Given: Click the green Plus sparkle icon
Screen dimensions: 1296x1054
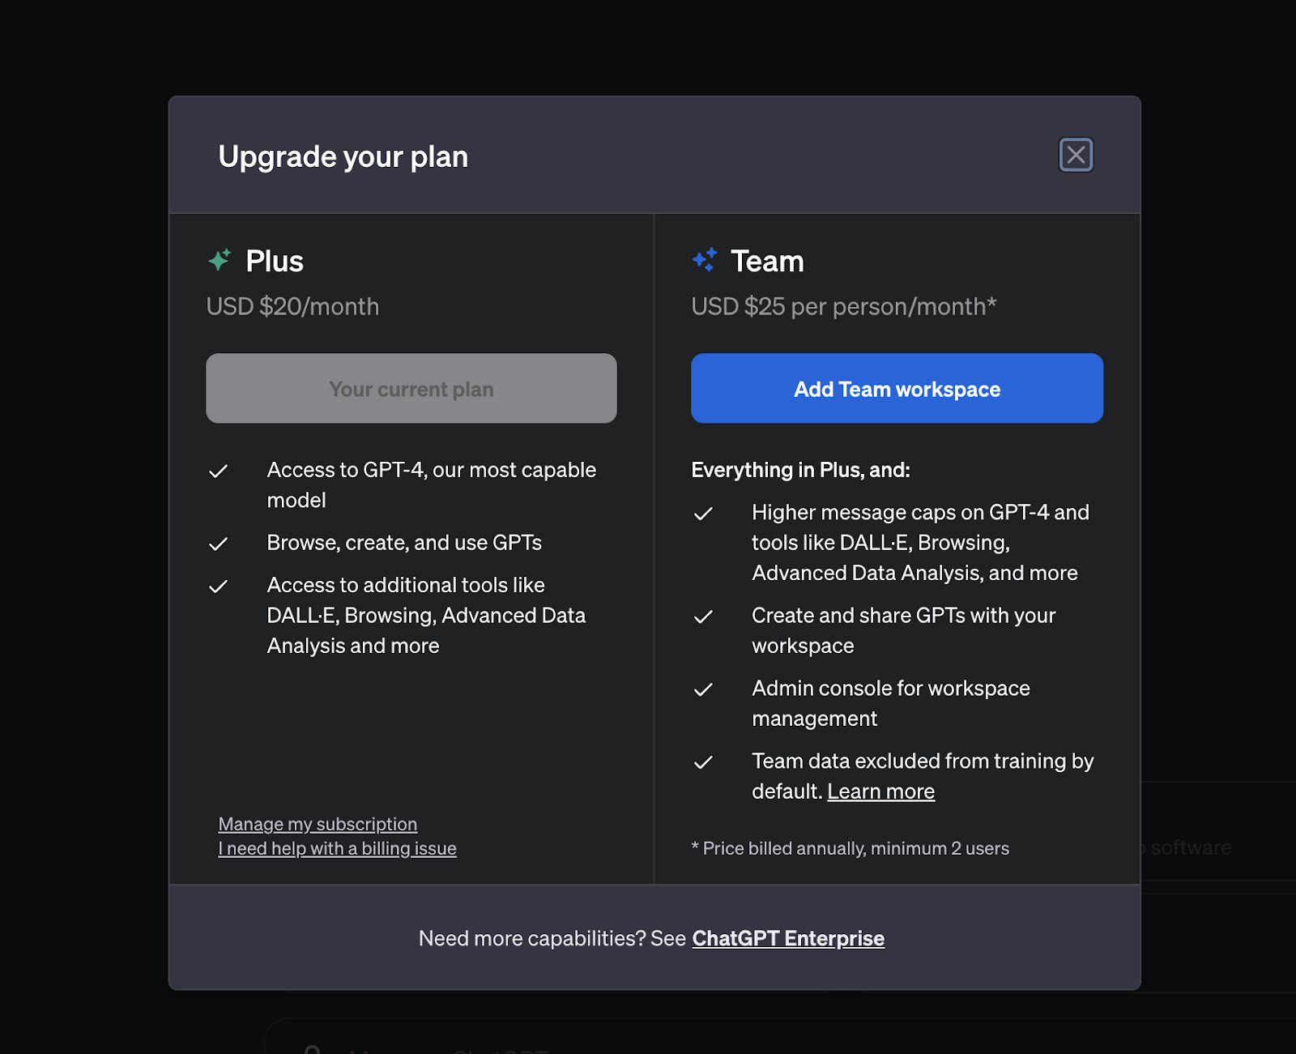Looking at the screenshot, I should 220,260.
